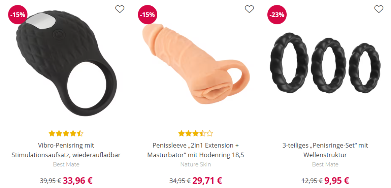Add the Vibro-Penisring to wishlist via heart
Image resolution: width=391 pixels, height=188 pixels.
tap(120, 9)
